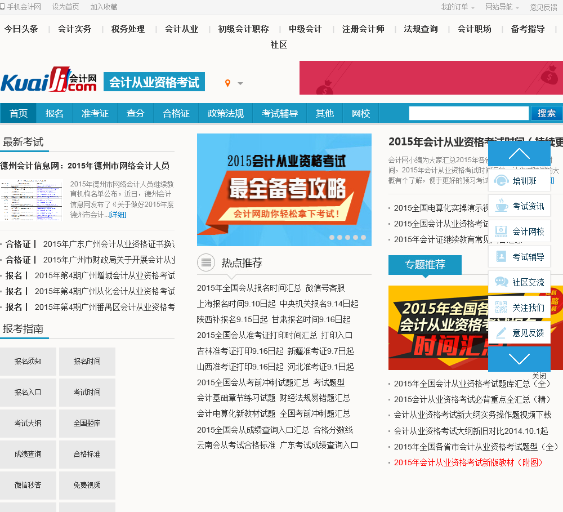Open 关注我们 QR code icon in sidebar

(x=501, y=308)
